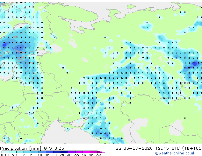202x156 pixels.
Task: Click the '0.5' legend scale label
Action: pyautogui.click(x=11, y=155)
